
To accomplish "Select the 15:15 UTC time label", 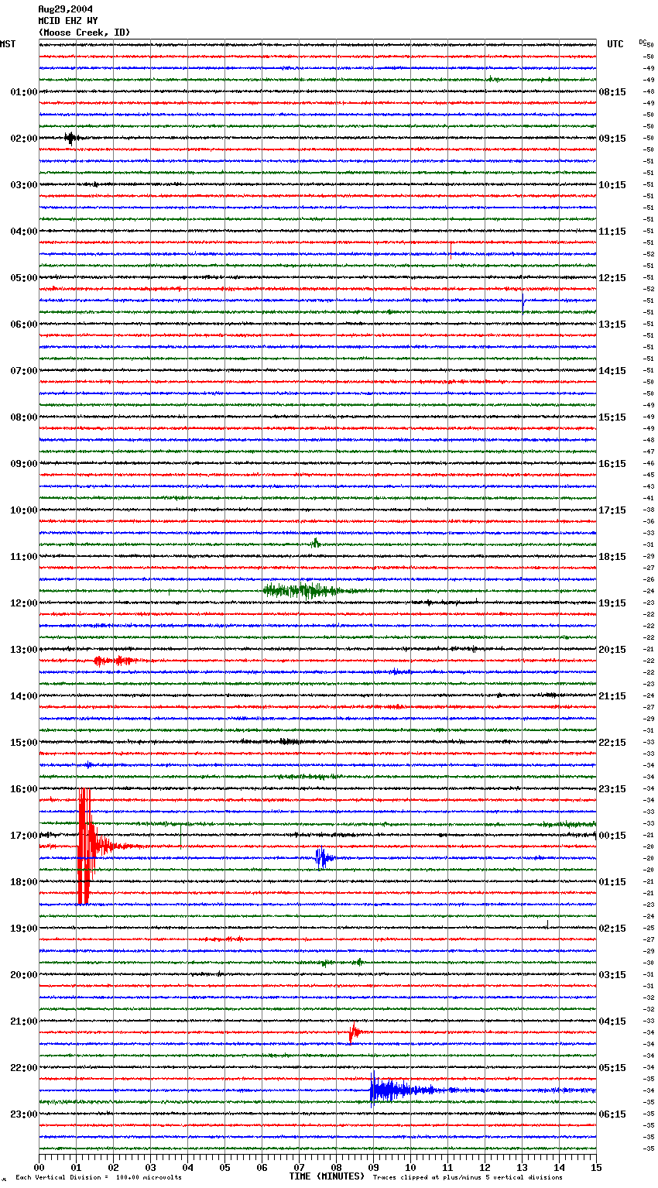I will pyautogui.click(x=612, y=417).
